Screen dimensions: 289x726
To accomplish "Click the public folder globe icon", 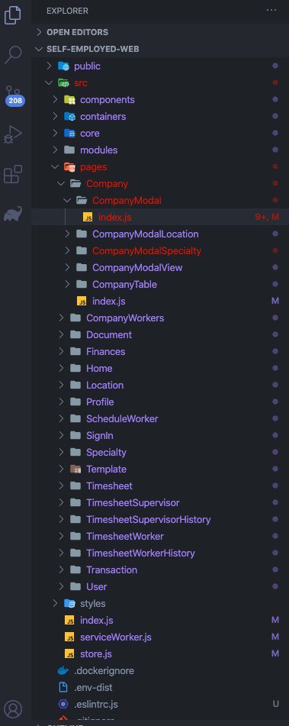I will pyautogui.click(x=63, y=66).
